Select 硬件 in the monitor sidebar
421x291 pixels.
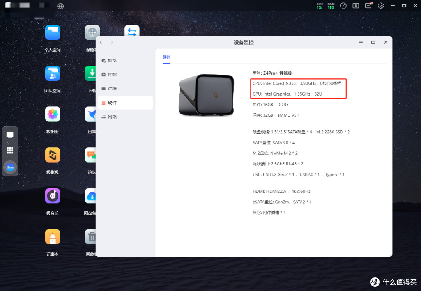coord(125,102)
